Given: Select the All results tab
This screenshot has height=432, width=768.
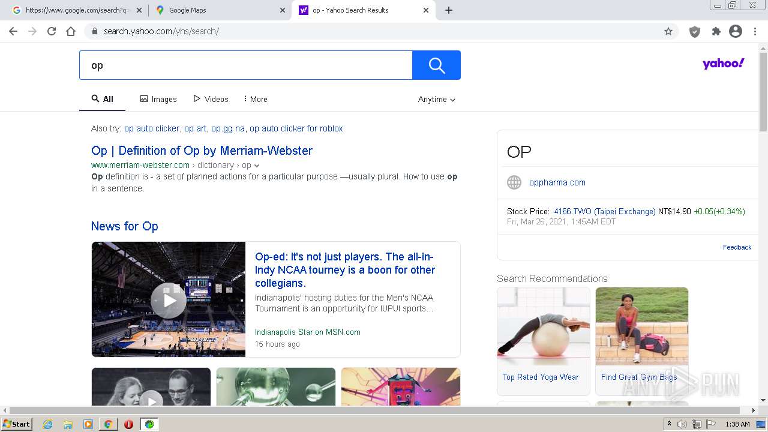Looking at the screenshot, I should coord(102,99).
